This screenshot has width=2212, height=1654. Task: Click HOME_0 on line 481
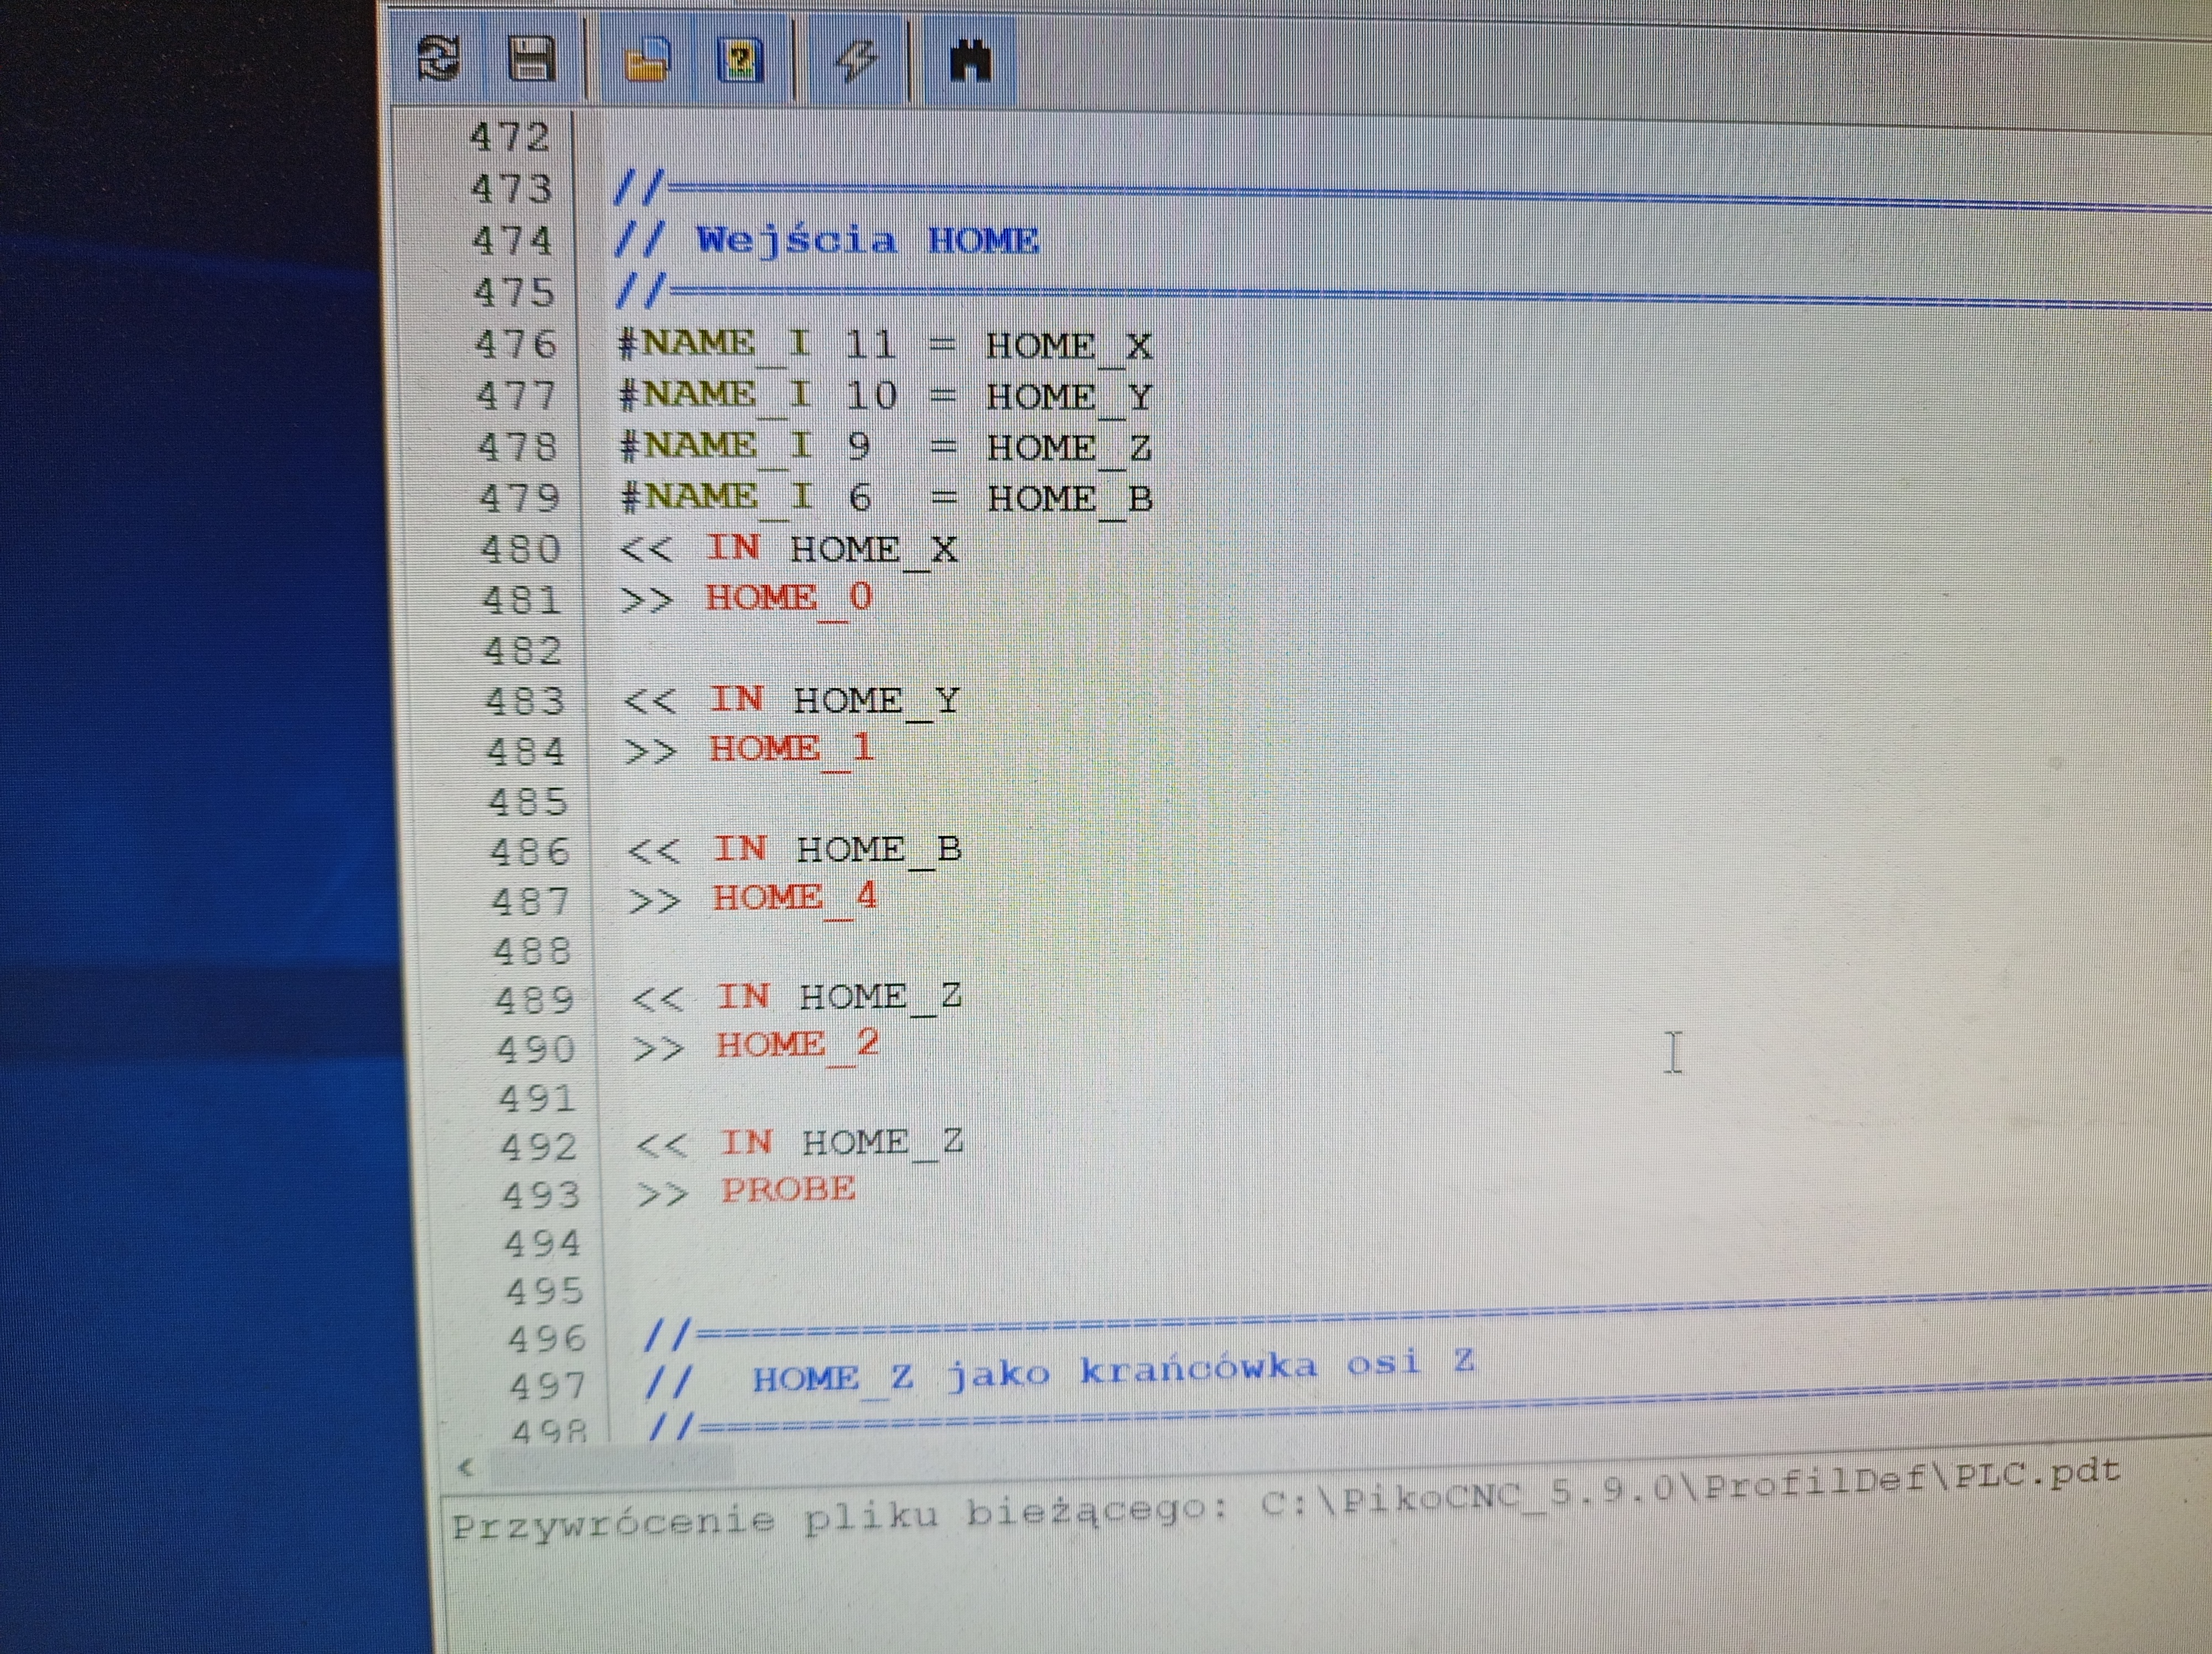tap(788, 598)
